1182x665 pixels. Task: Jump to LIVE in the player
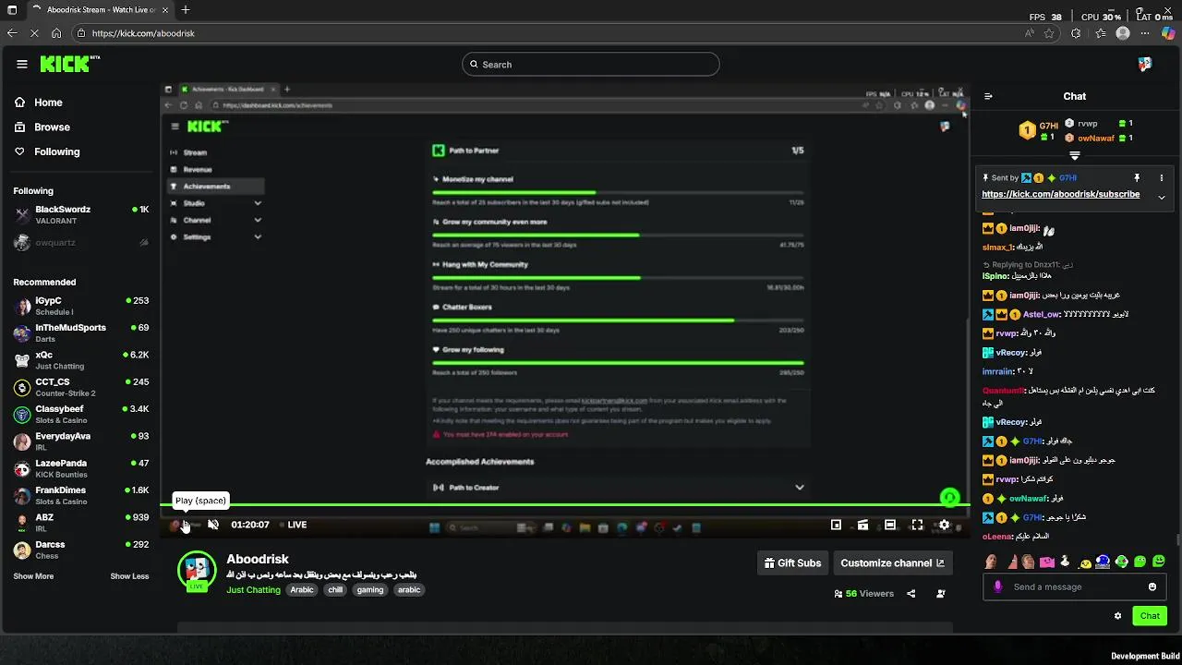pos(293,525)
